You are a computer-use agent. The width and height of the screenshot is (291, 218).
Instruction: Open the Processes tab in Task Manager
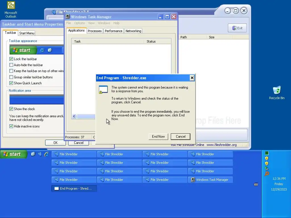coord(95,31)
